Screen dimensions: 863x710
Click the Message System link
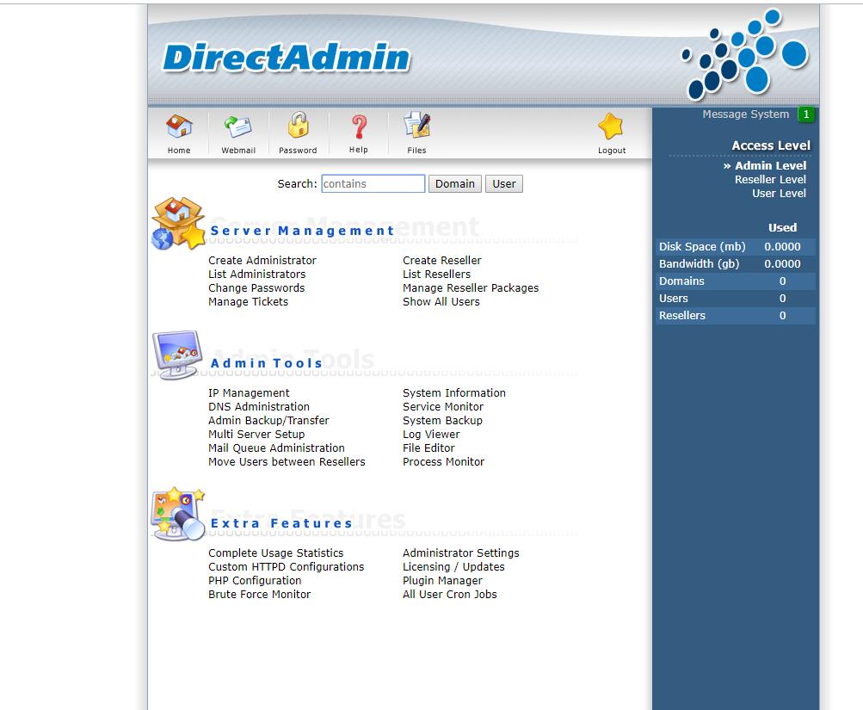[745, 114]
